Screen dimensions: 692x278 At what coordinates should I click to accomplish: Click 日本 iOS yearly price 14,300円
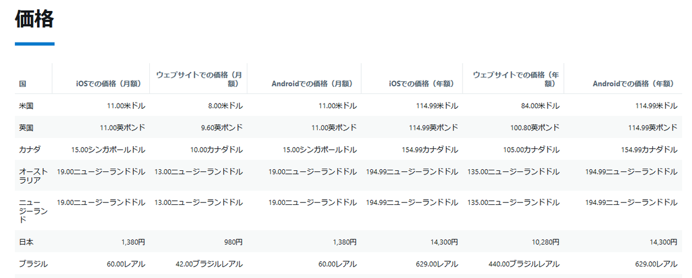(x=445, y=242)
